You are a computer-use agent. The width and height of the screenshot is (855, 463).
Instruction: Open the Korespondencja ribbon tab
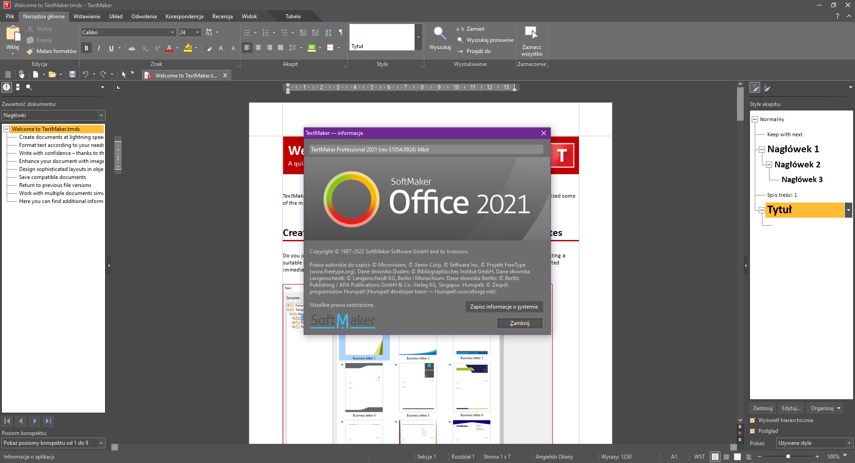click(x=184, y=16)
